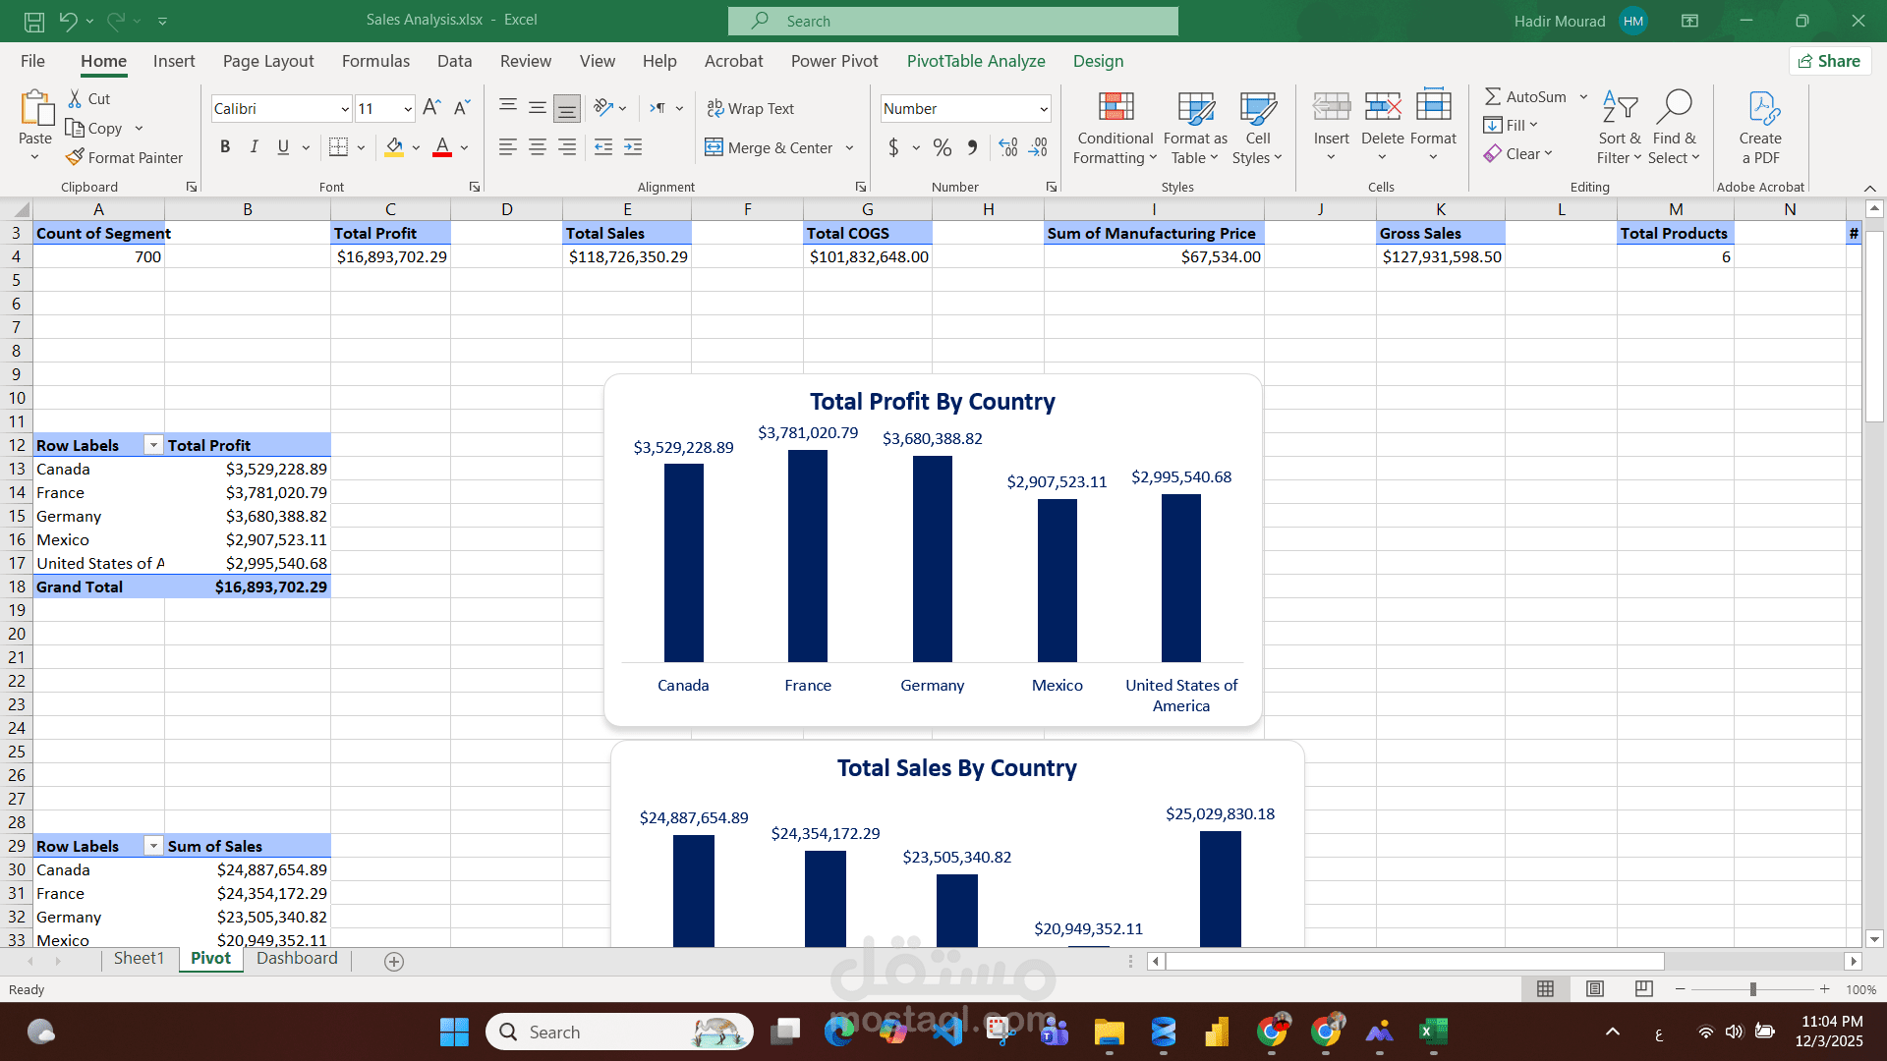This screenshot has height=1061, width=1887.
Task: Click the Percent Style icon
Action: [943, 147]
